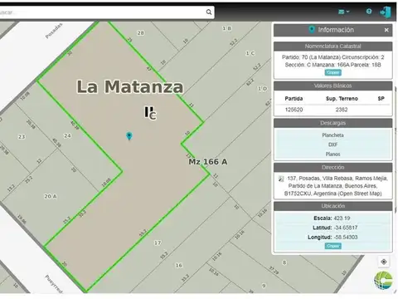Image resolution: width=398 pixels, height=299 pixels.
Task: Click the Posadas street label
Action: [x=54, y=31]
